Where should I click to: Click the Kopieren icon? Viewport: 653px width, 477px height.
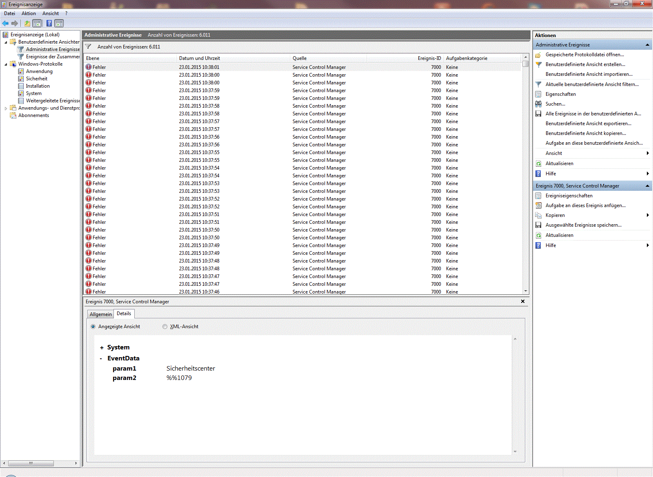538,215
